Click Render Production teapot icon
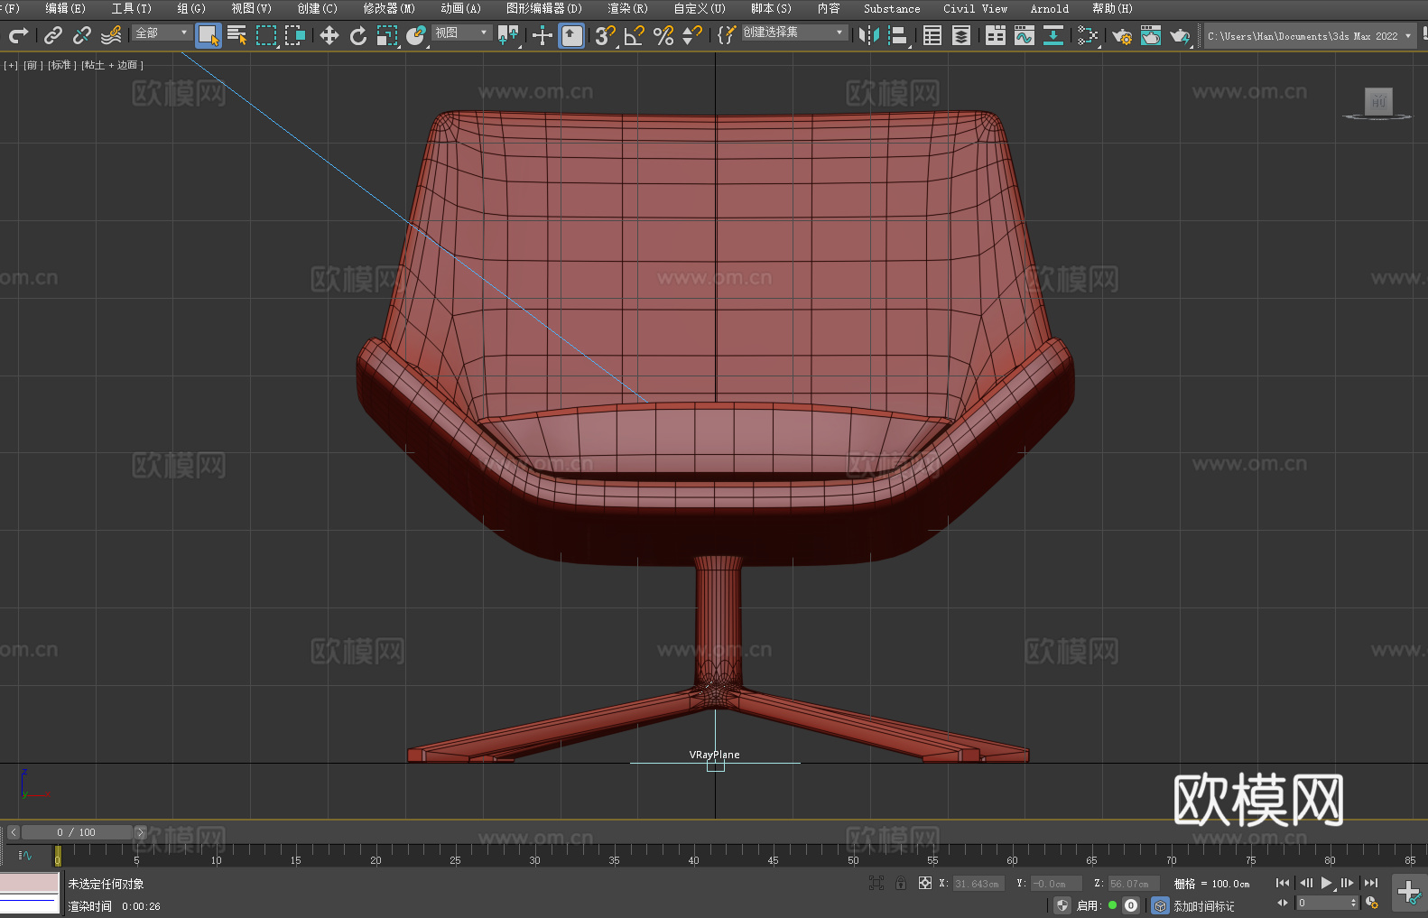Viewport: 1428px width, 918px height. (x=1180, y=35)
